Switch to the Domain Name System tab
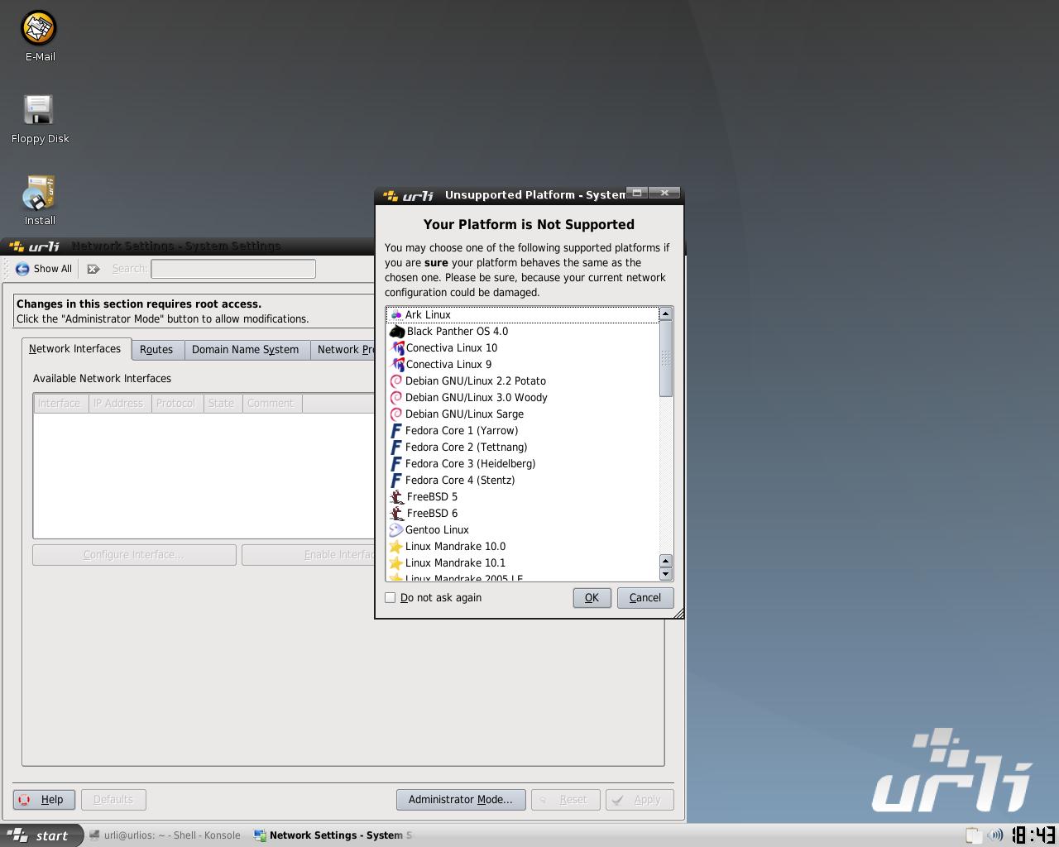The width and height of the screenshot is (1059, 847). pyautogui.click(x=246, y=350)
